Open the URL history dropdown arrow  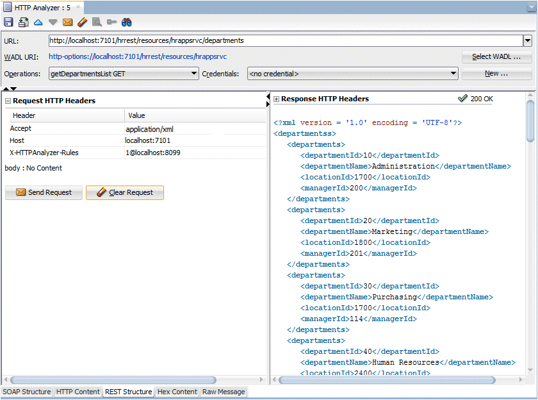[x=527, y=40]
